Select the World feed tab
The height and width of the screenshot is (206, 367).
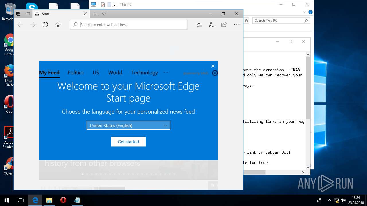(x=115, y=73)
